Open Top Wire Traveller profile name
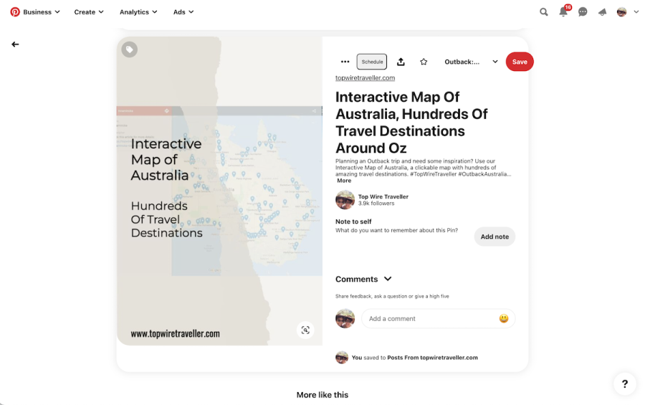This screenshot has height=405, width=645. pyautogui.click(x=383, y=196)
